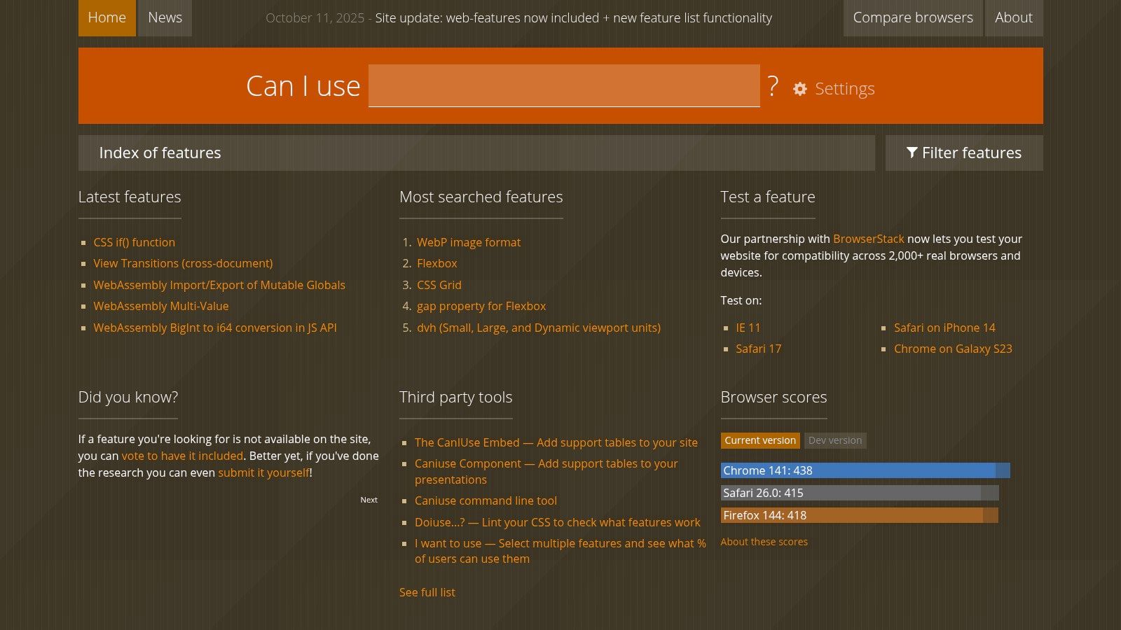This screenshot has width=1121, height=630.
Task: Open CSS if() function feature
Action: (x=135, y=242)
